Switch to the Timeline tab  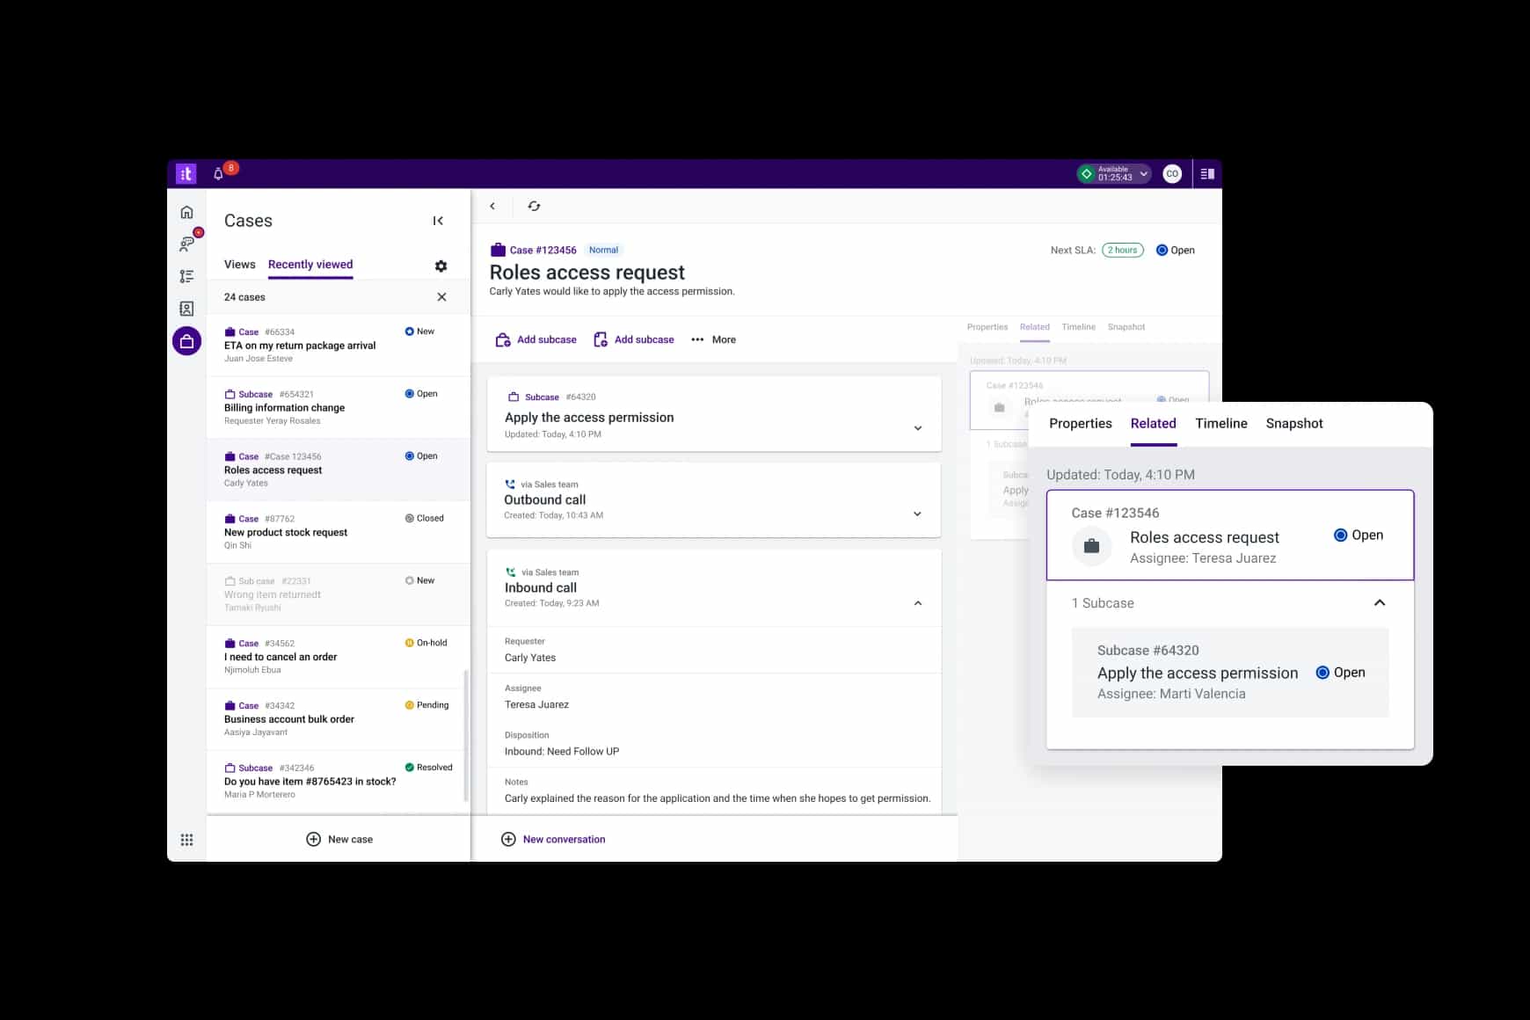[1220, 423]
